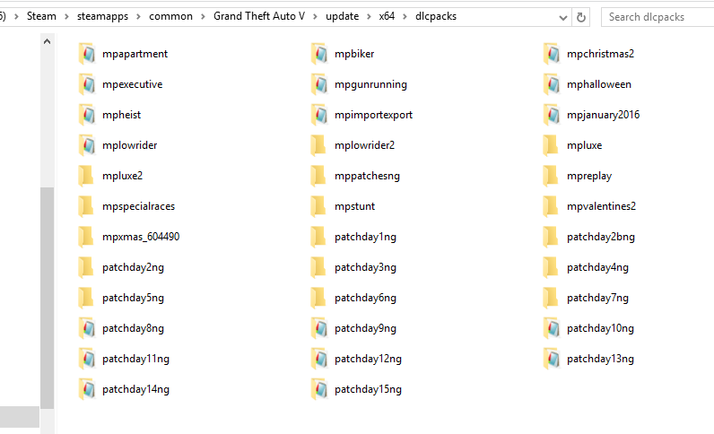The height and width of the screenshot is (434, 714).
Task: Select patchday14ng folder name
Action: tap(135, 390)
